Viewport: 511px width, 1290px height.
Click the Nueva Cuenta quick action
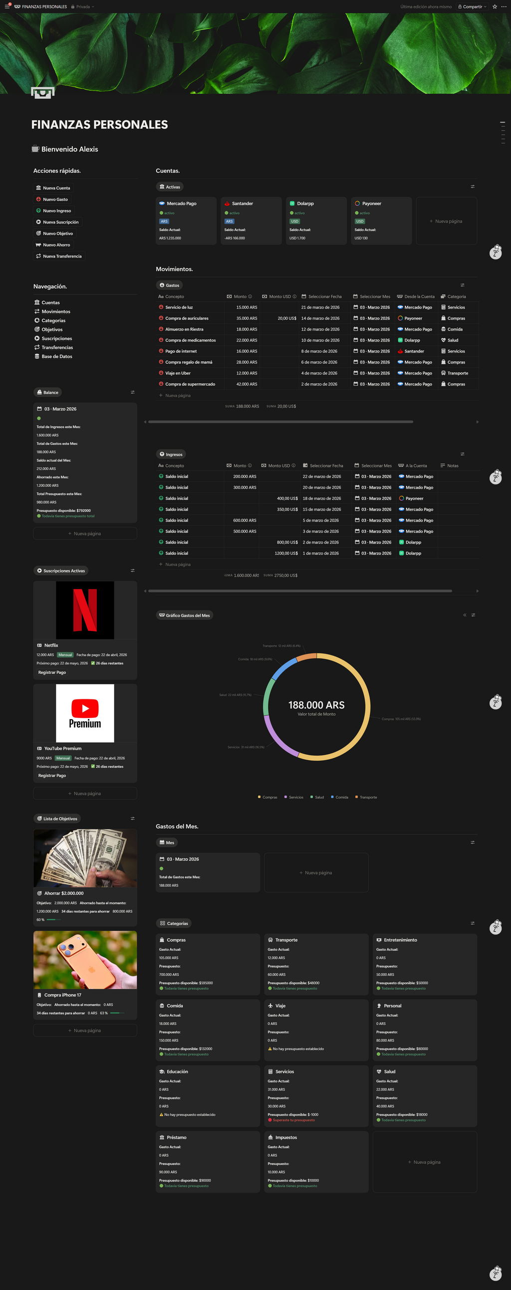[x=52, y=188]
